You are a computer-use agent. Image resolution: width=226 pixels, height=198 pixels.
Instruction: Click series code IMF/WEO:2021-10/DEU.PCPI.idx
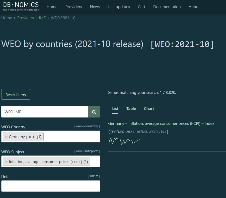(x=138, y=132)
